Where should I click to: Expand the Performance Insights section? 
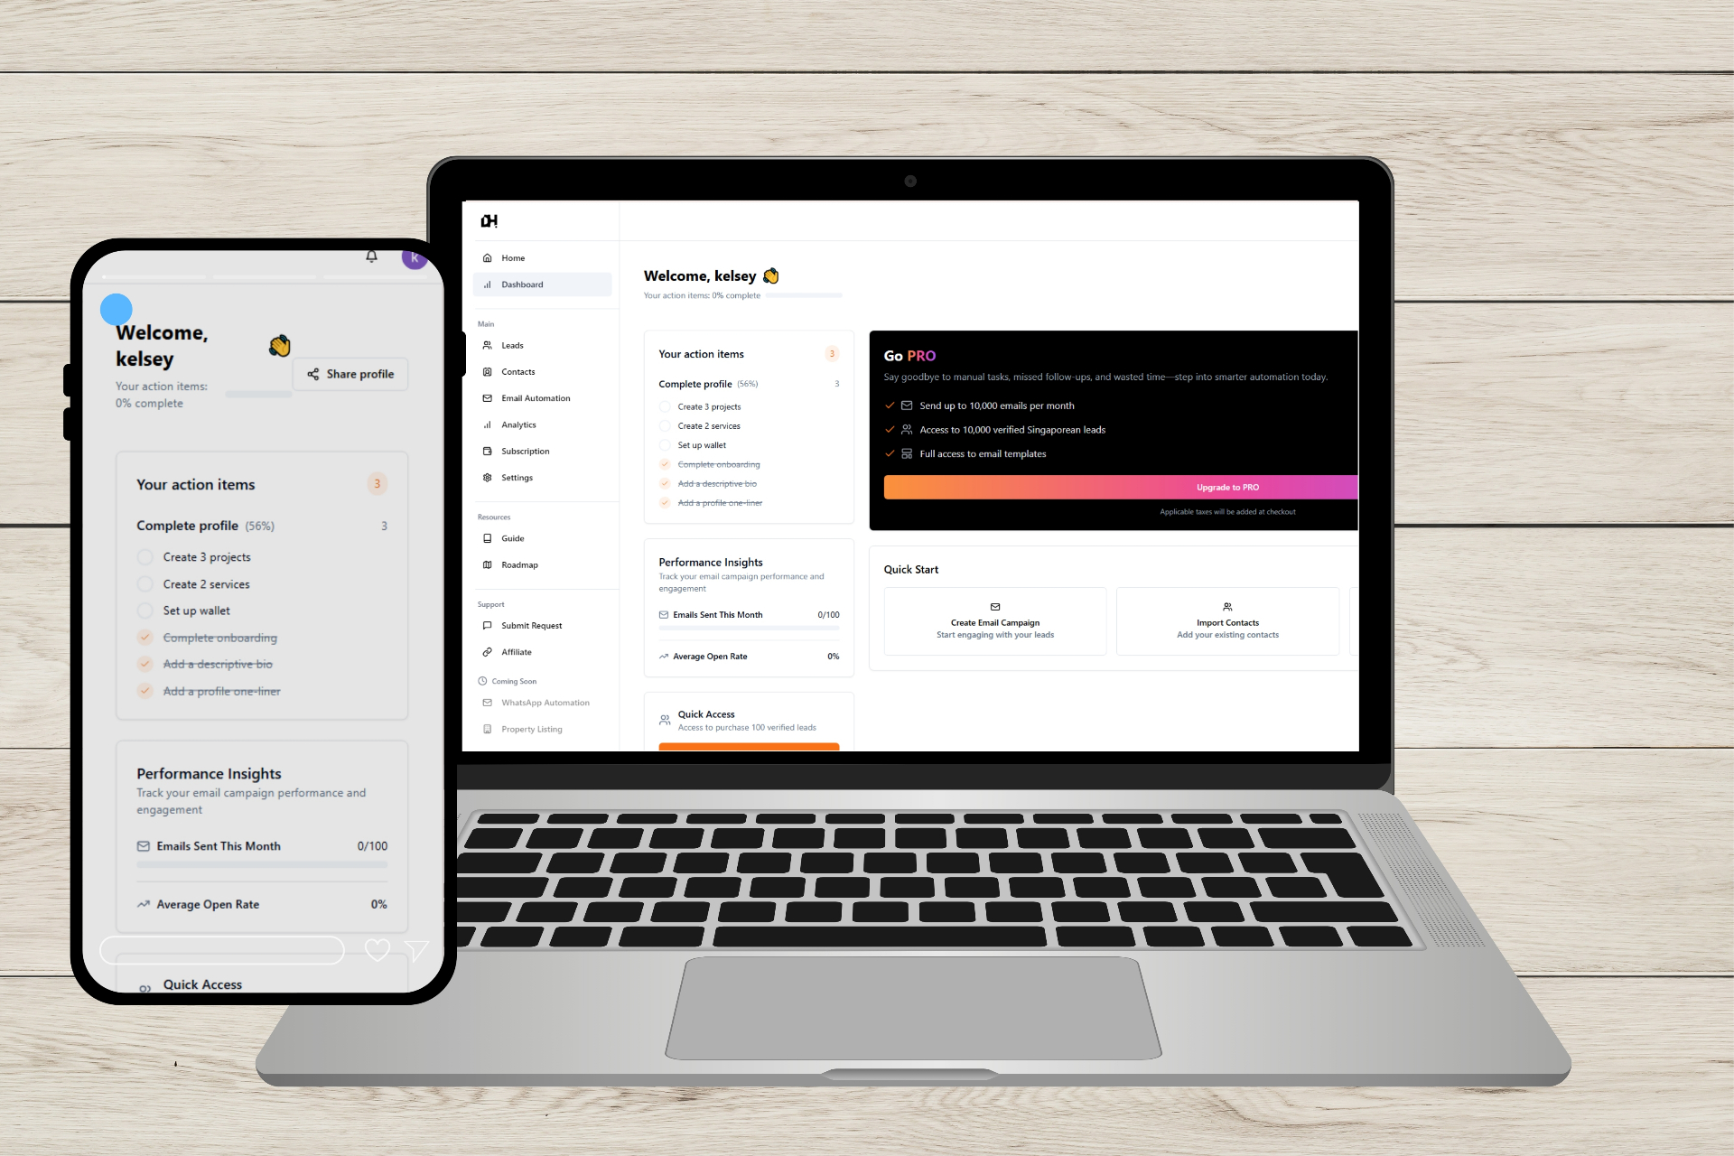coord(710,561)
